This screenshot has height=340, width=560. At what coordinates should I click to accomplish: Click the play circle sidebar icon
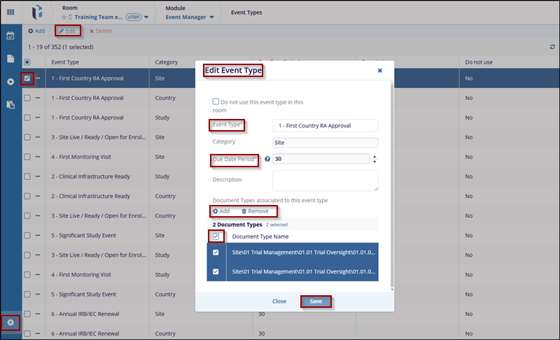[x=10, y=82]
